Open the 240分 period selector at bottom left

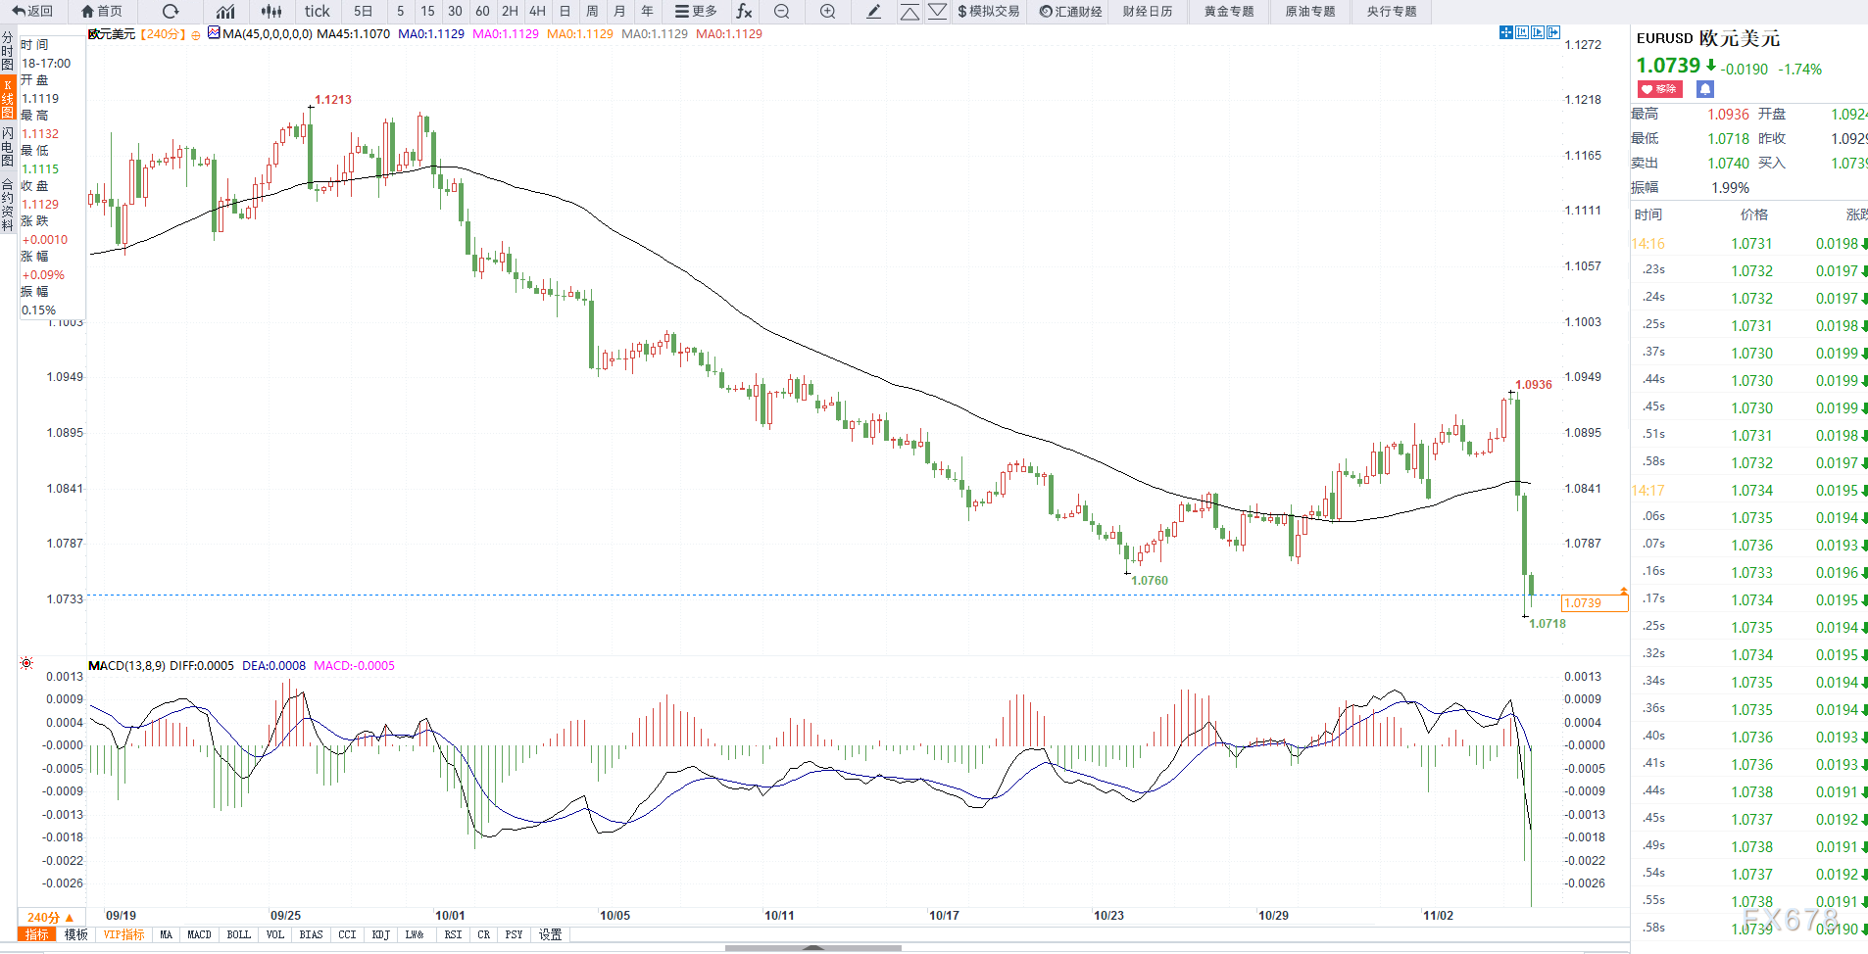(50, 918)
